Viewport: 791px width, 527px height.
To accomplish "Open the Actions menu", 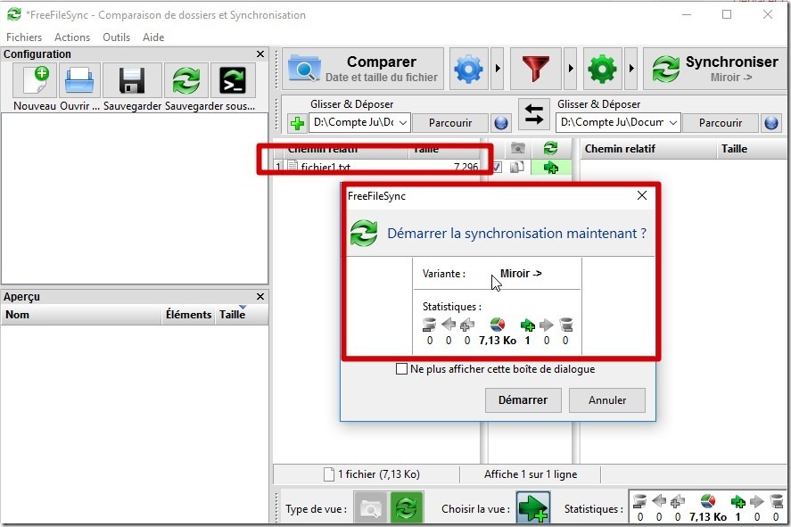I will (x=72, y=37).
